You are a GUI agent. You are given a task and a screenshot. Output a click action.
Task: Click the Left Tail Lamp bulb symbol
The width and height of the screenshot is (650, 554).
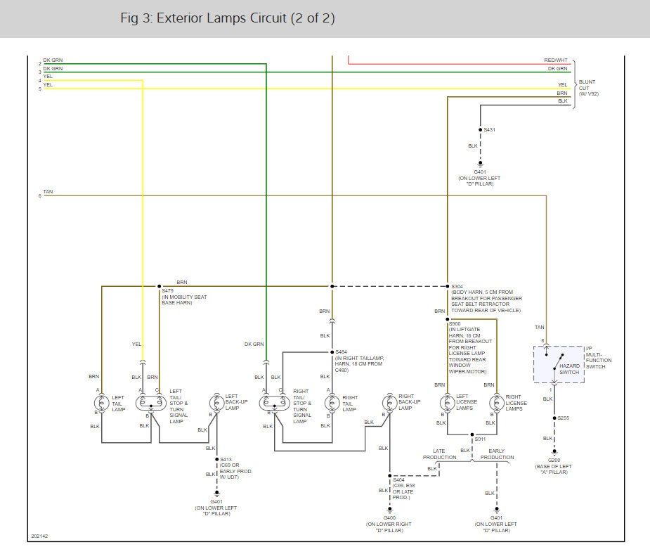click(102, 403)
